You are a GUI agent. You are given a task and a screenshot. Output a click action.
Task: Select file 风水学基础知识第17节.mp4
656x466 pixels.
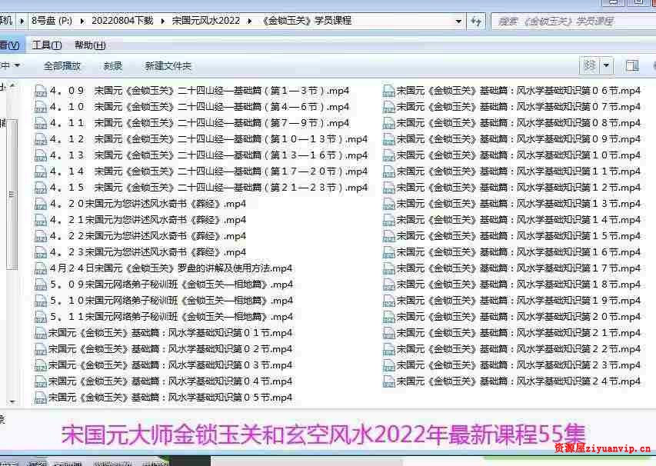click(511, 268)
